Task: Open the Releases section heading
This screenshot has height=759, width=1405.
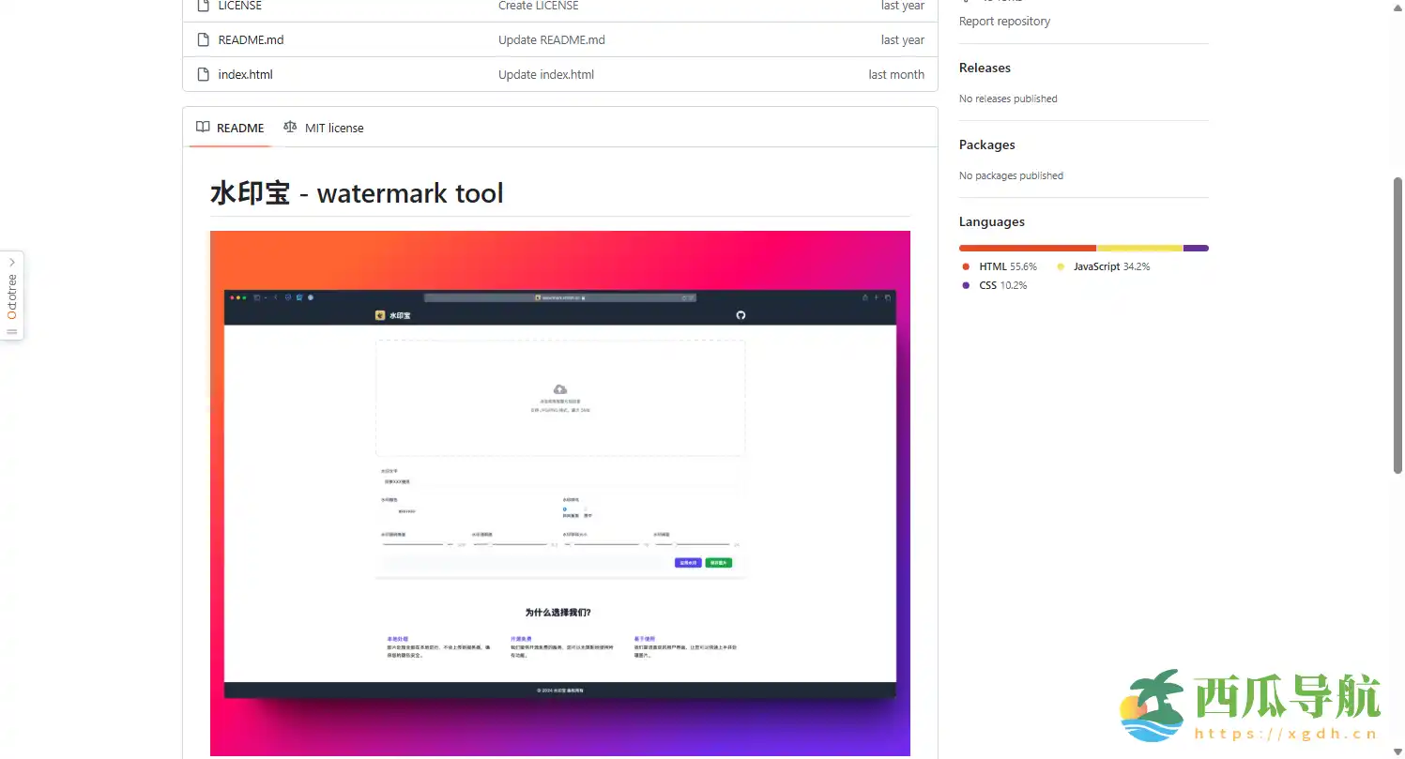Action: click(985, 68)
